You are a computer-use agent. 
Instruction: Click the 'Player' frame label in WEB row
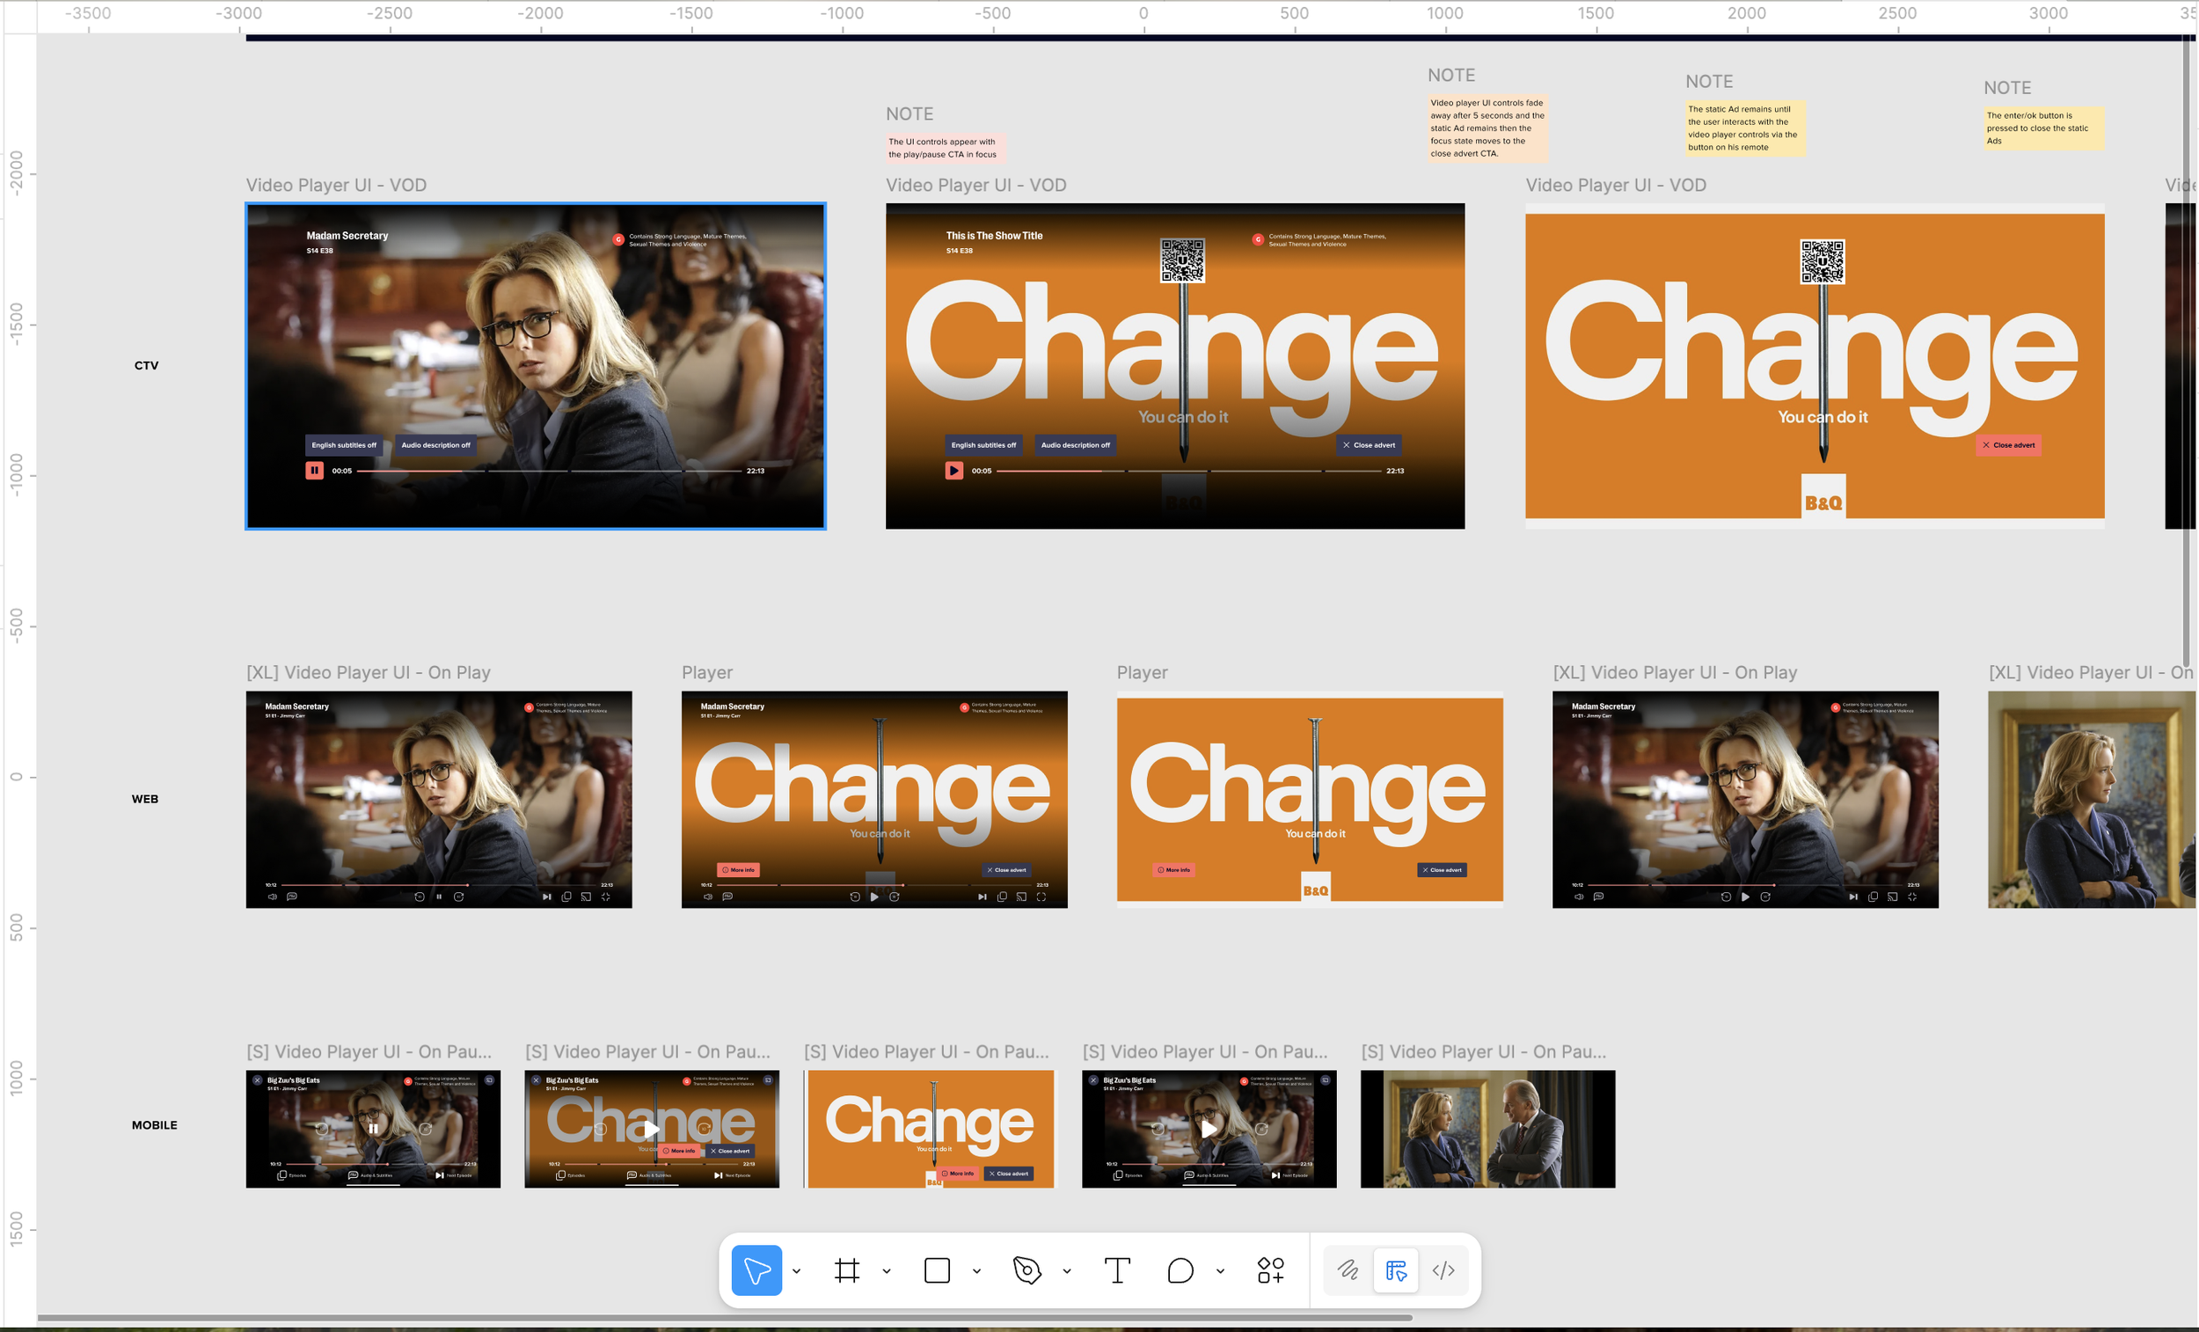706,672
